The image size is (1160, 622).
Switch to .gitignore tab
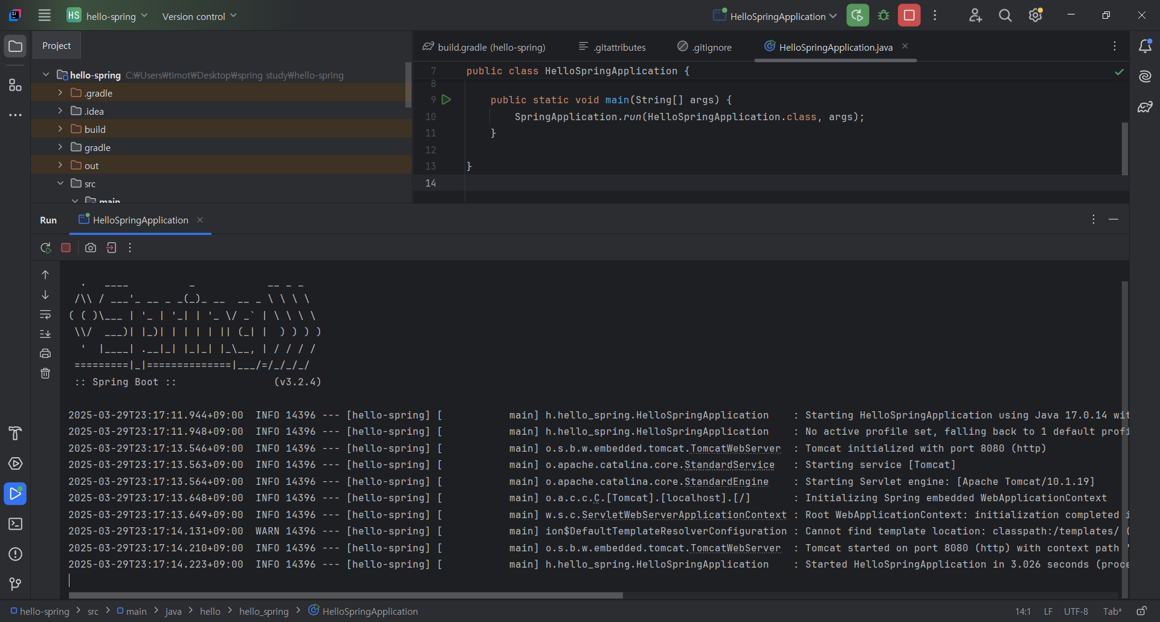coord(704,47)
